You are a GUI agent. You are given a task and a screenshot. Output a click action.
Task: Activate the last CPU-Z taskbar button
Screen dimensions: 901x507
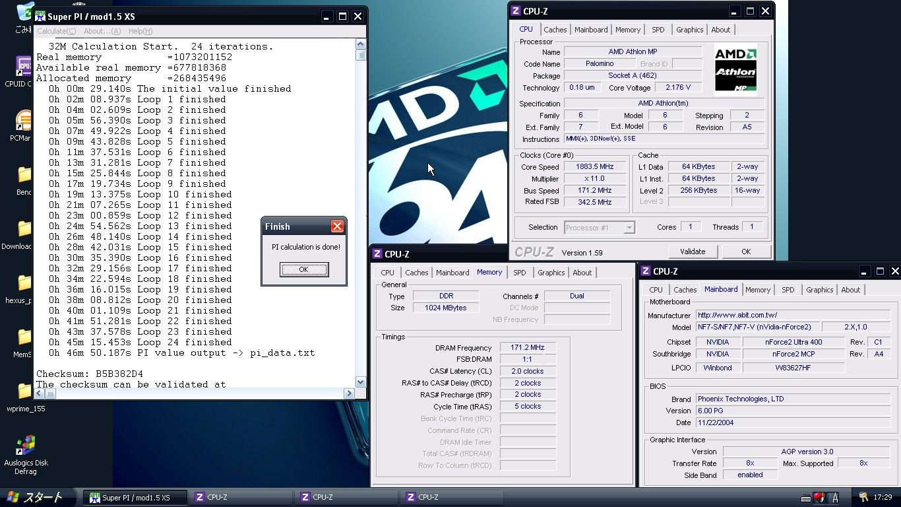click(451, 497)
